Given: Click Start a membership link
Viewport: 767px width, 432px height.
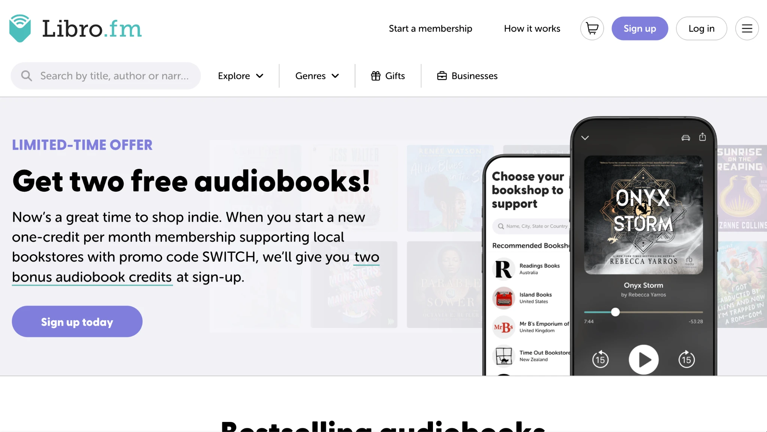Looking at the screenshot, I should point(430,28).
